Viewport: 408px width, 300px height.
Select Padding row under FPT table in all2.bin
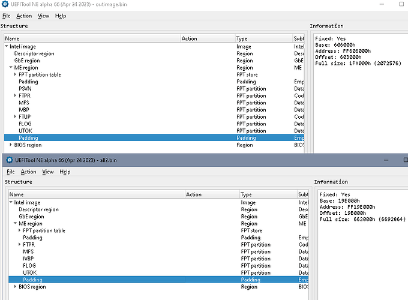point(32,238)
